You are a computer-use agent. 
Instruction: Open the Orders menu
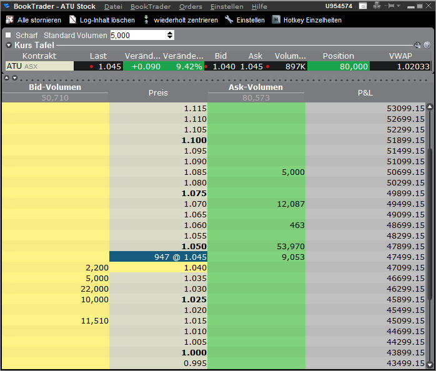click(191, 6)
